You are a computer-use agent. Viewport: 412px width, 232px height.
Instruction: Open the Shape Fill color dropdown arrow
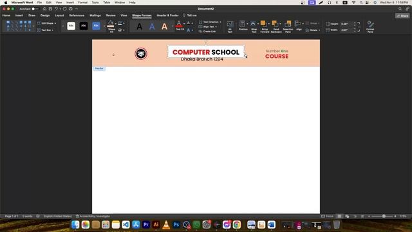(x=116, y=24)
